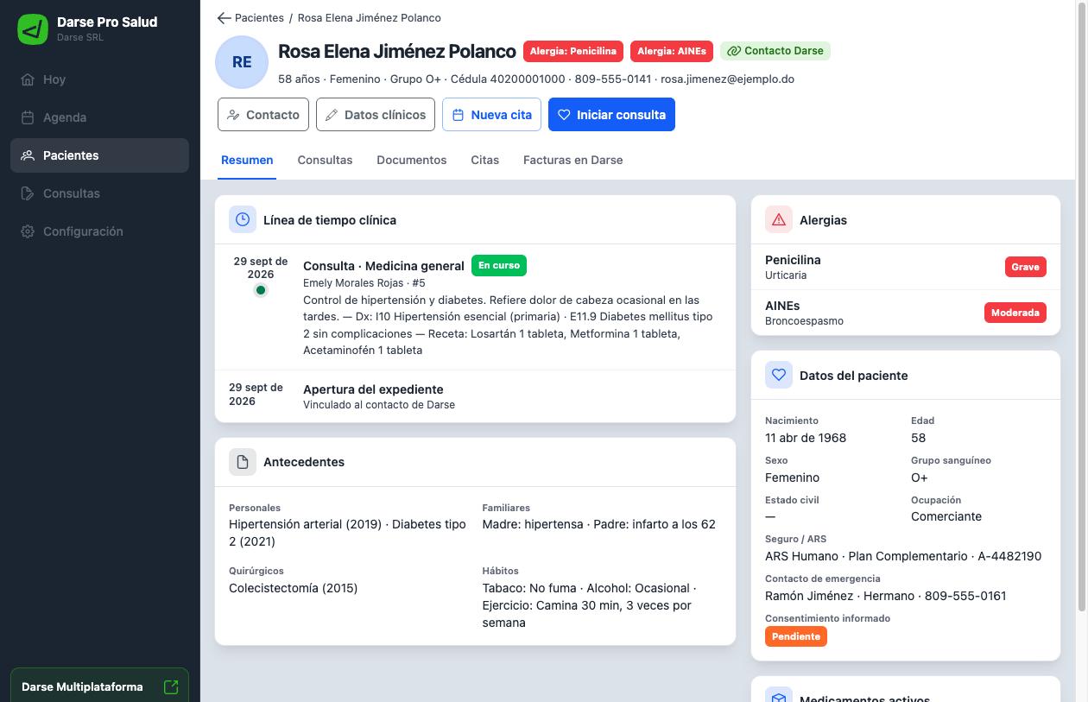This screenshot has height=702, width=1088.
Task: Click the external link icon on Darse Multiplataforma
Action: tap(171, 687)
